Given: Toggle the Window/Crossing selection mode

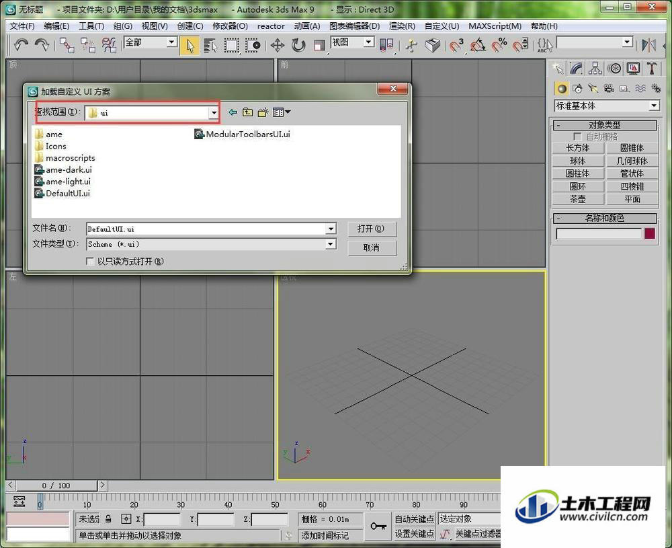Looking at the screenshot, I should click(x=253, y=45).
